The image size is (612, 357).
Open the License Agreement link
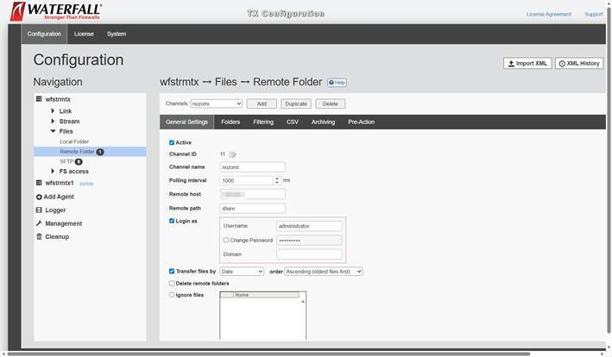548,14
